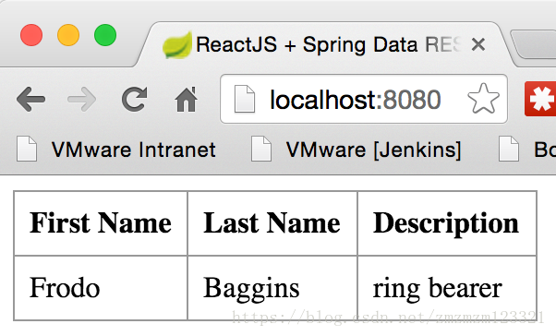Click the First Name column header
The width and height of the screenshot is (556, 336).
pos(101,223)
